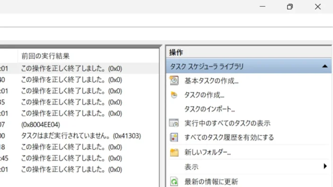Select the row with result (0x8004EE04)
Screen dimensions: 333x187
coord(79,125)
